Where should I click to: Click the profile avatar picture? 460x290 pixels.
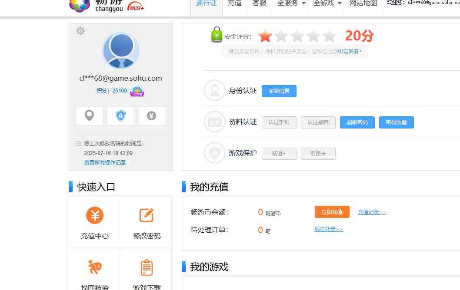(121, 51)
